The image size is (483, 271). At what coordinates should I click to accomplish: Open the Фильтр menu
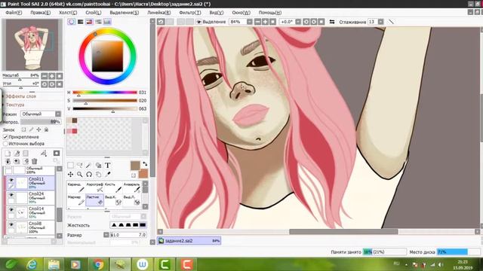click(190, 13)
